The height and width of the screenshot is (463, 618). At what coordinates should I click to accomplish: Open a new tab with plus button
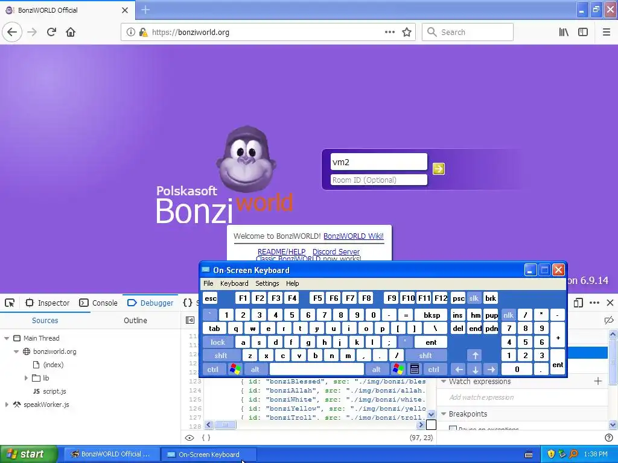click(x=145, y=10)
